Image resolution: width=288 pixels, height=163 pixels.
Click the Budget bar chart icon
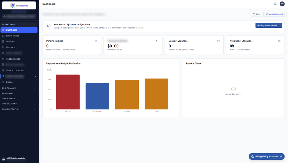click(3, 82)
